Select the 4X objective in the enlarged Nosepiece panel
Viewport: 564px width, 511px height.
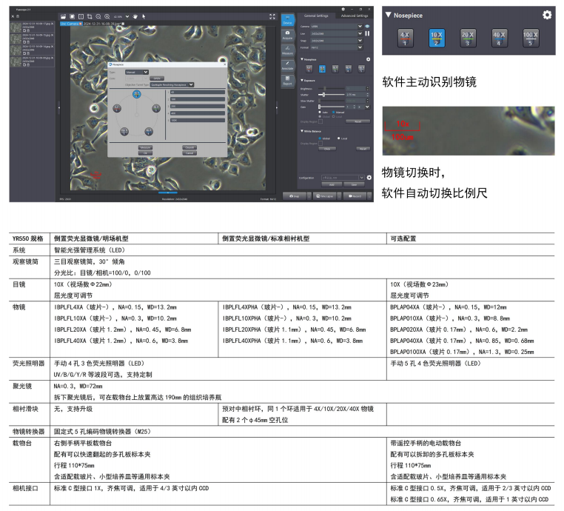405,39
